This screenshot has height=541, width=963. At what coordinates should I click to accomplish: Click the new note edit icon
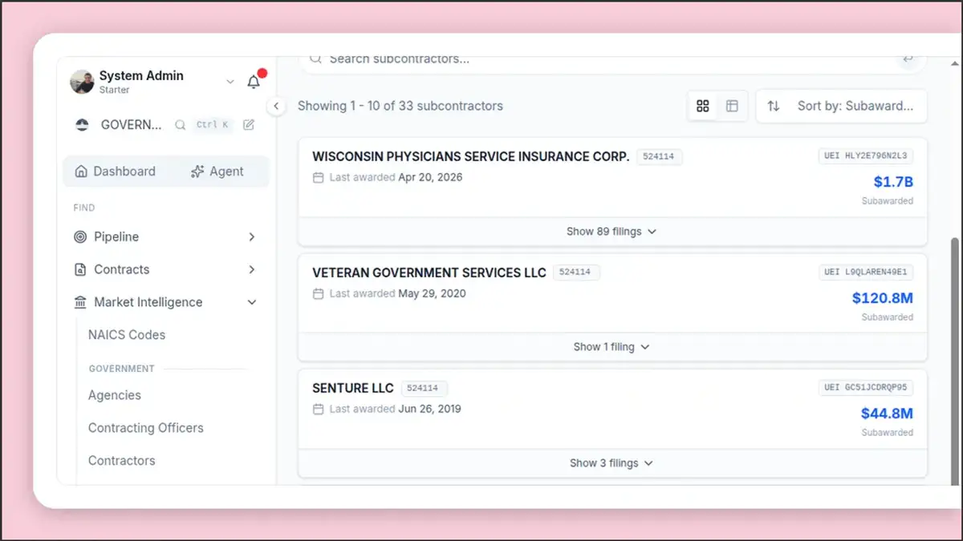(249, 125)
